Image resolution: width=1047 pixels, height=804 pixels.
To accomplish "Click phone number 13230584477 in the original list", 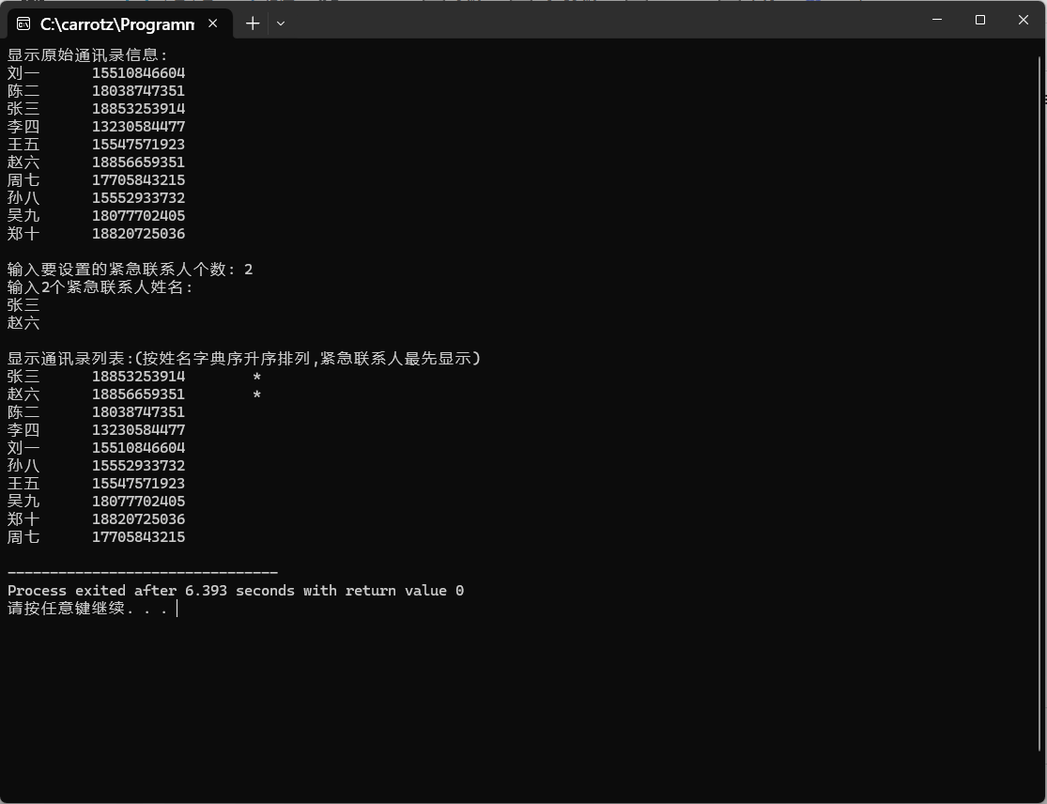I will (138, 126).
